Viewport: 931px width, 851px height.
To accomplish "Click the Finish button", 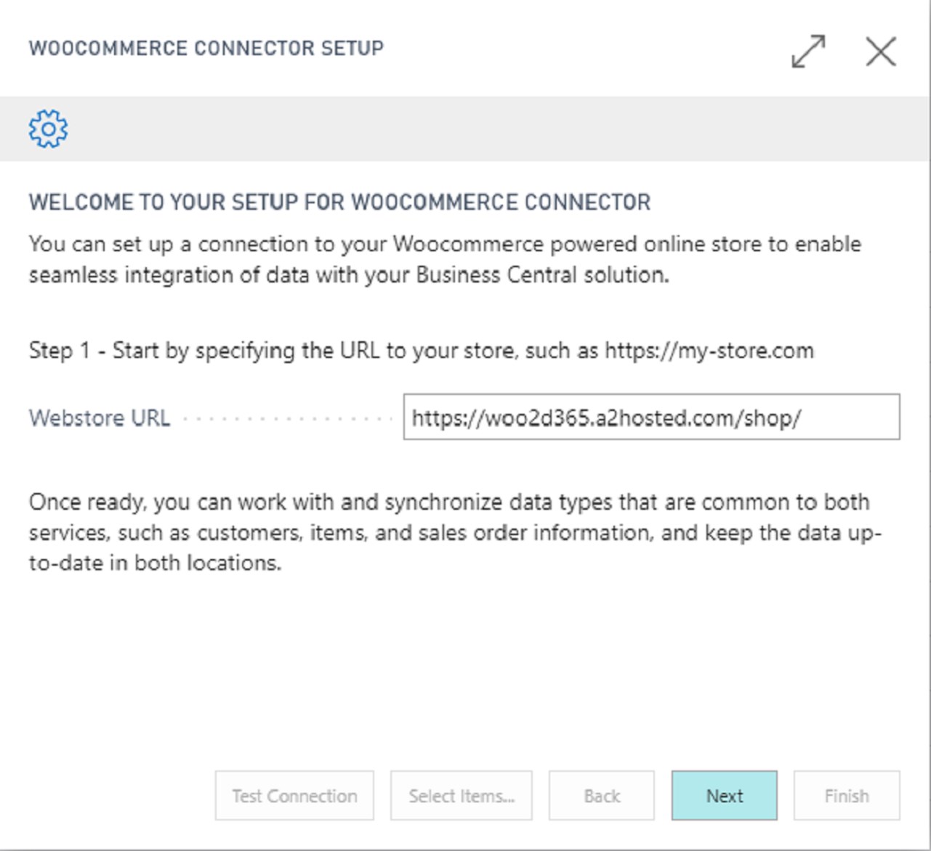I will (846, 796).
